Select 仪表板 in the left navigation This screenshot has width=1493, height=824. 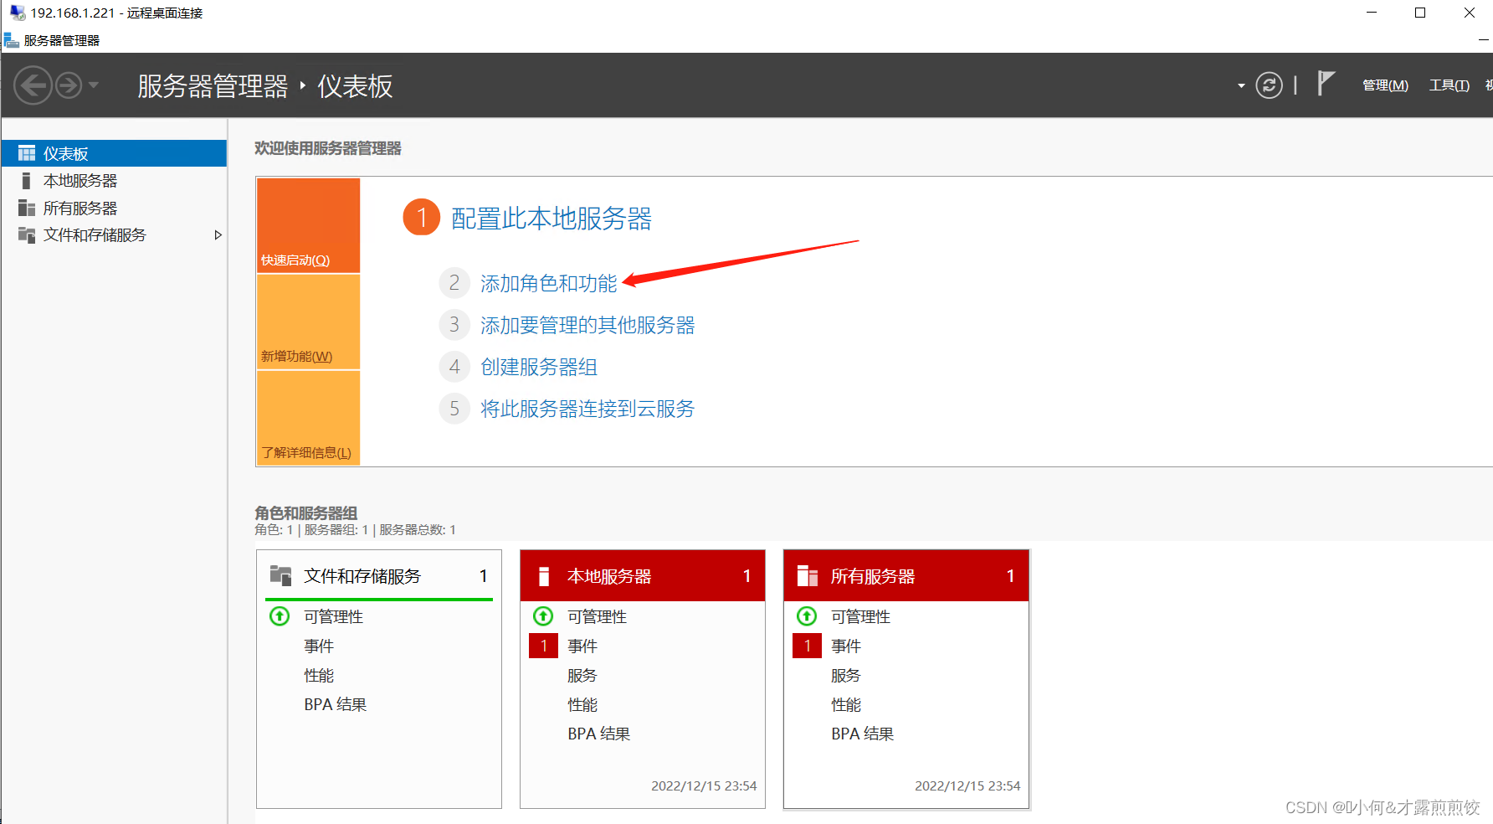[114, 153]
